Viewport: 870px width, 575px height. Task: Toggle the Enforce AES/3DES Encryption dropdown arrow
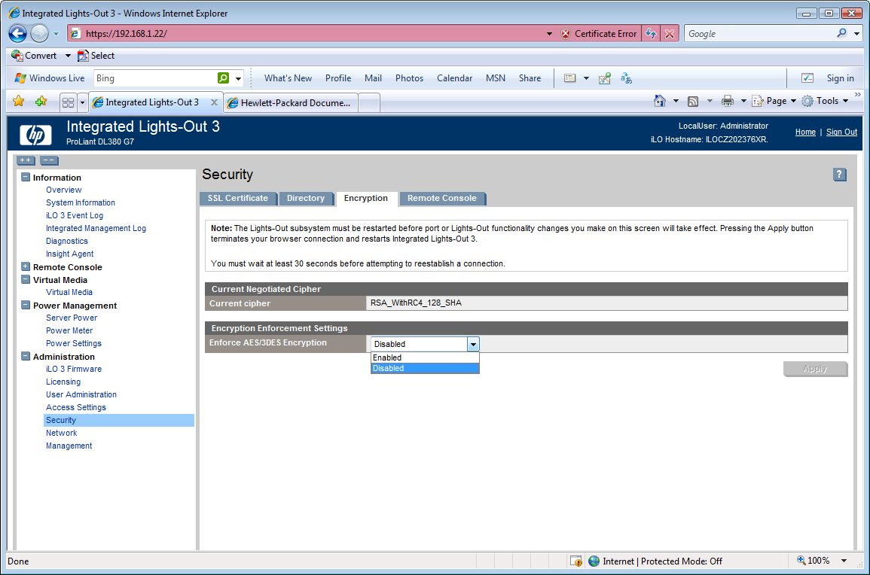473,345
